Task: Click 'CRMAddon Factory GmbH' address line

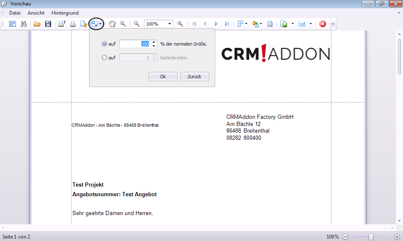Action: pos(260,117)
